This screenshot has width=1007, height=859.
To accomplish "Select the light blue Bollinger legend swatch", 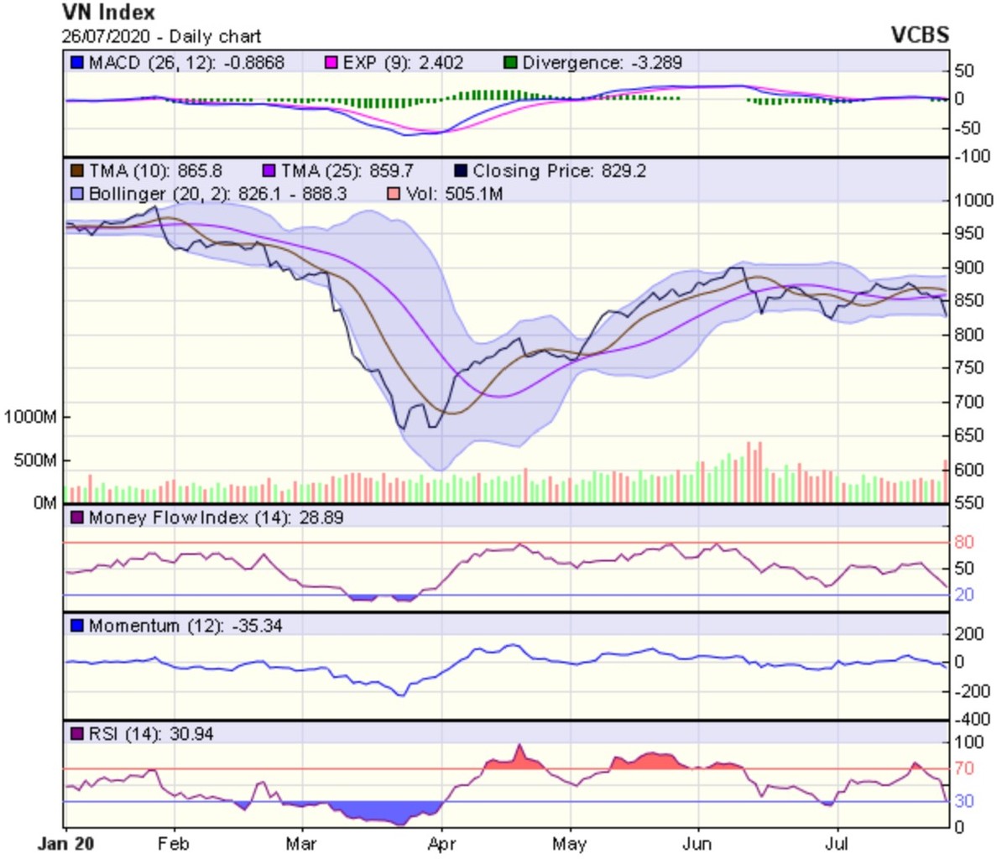I will [x=77, y=194].
